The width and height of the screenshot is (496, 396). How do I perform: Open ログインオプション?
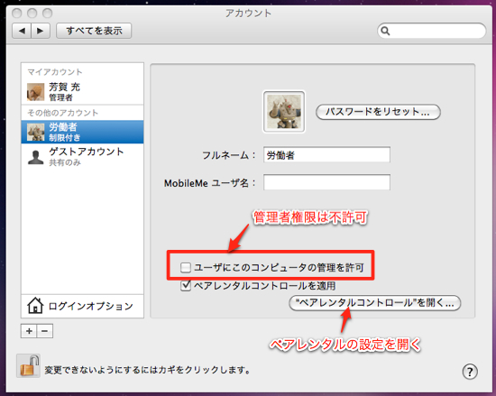coord(82,306)
